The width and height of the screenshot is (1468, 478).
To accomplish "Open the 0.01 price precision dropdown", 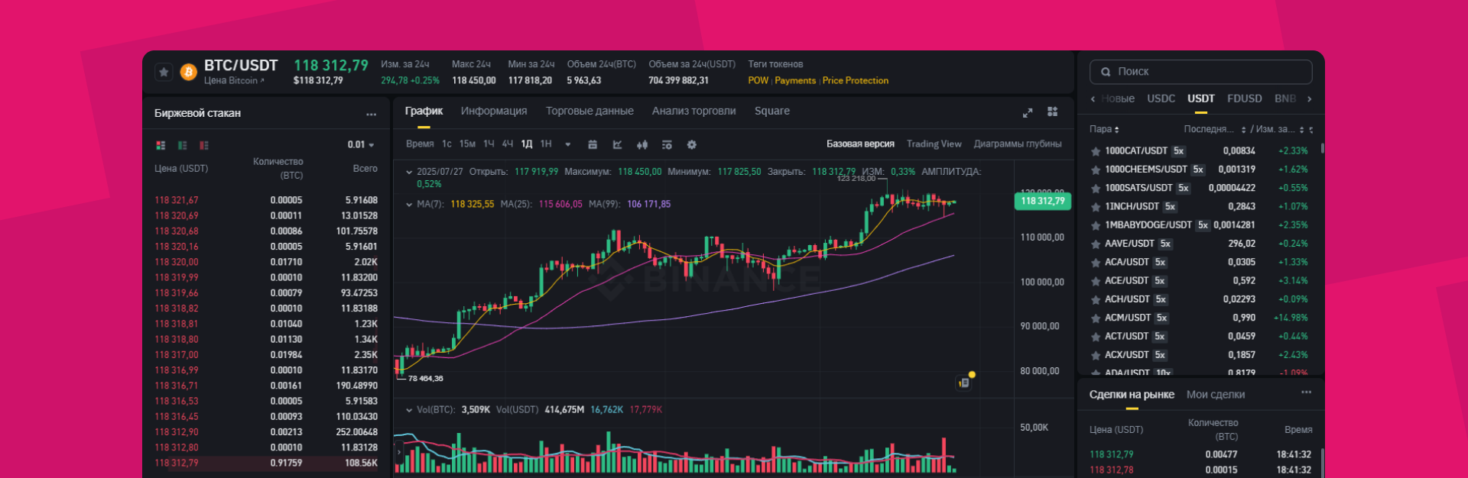I will tap(361, 144).
